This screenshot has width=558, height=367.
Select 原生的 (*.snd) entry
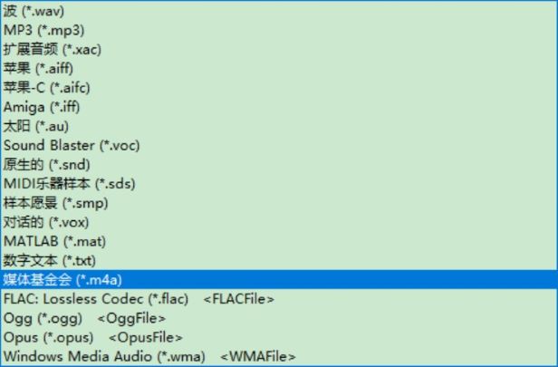tap(279, 165)
